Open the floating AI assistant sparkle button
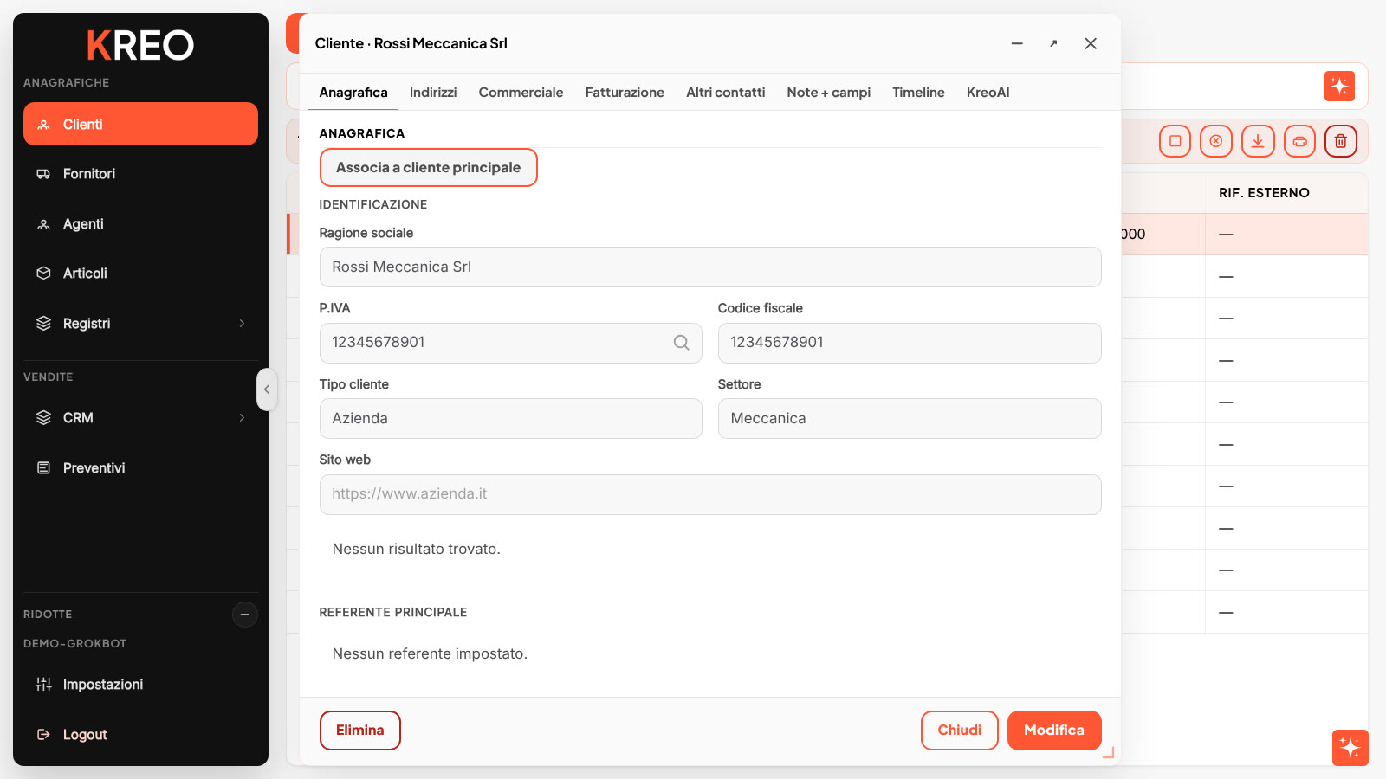Image resolution: width=1386 pixels, height=779 pixels. 1350,748
